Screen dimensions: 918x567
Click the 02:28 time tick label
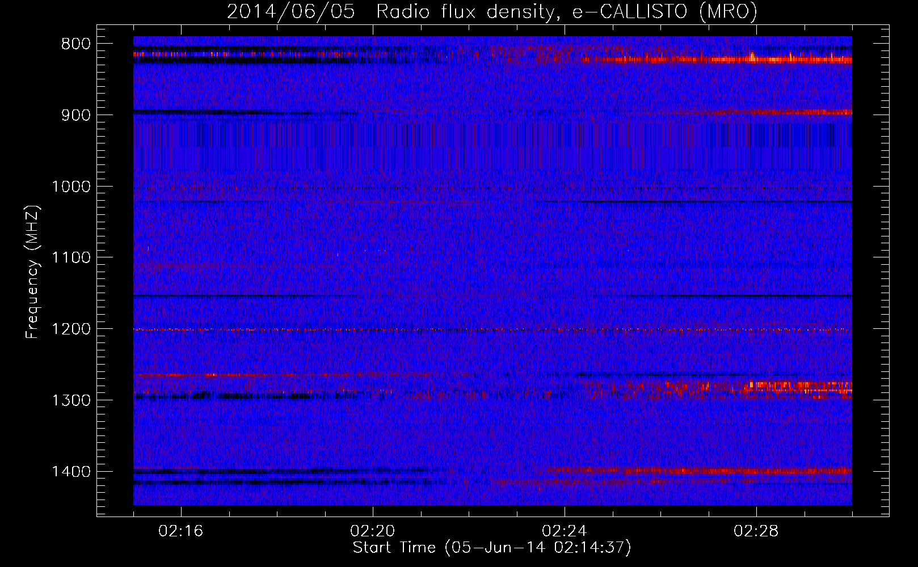756,531
